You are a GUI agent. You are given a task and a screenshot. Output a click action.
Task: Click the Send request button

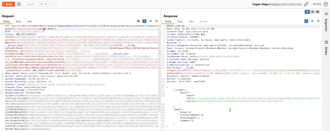pyautogui.click(x=9, y=4)
